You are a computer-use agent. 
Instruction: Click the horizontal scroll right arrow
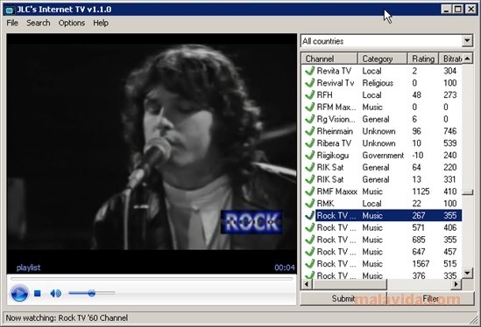[456, 284]
